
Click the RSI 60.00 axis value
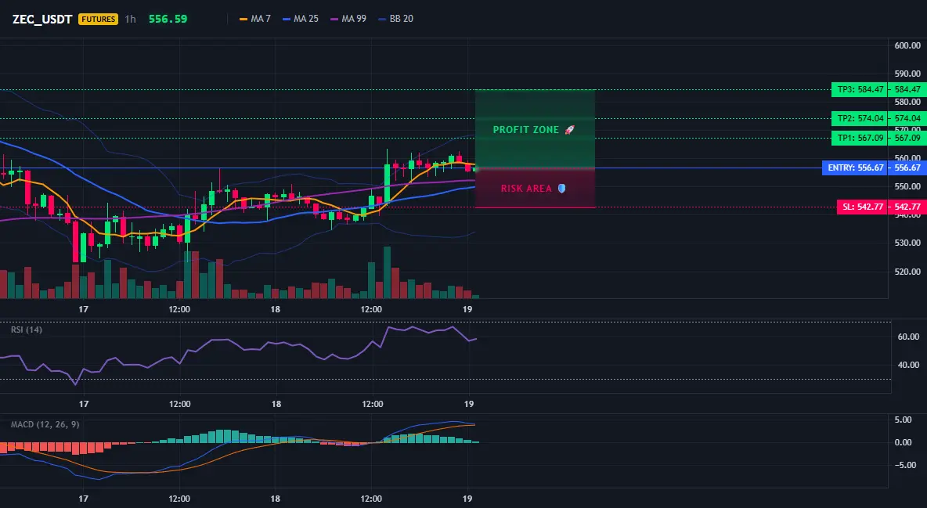click(x=909, y=337)
